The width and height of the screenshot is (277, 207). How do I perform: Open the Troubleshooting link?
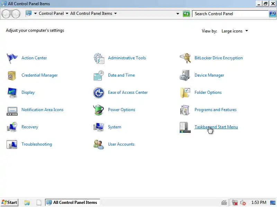point(37,144)
